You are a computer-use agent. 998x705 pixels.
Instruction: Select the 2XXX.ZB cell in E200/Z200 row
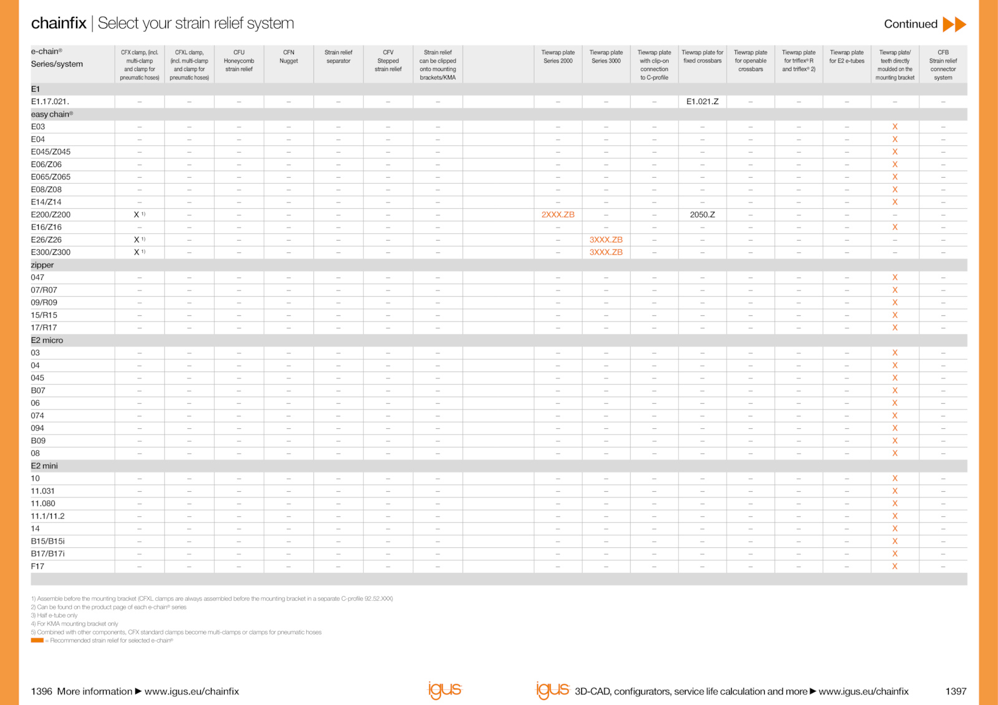click(558, 214)
